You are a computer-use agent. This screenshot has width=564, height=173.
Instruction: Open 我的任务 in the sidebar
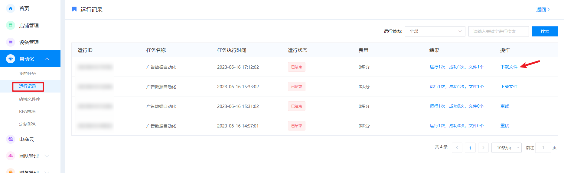[x=28, y=74]
